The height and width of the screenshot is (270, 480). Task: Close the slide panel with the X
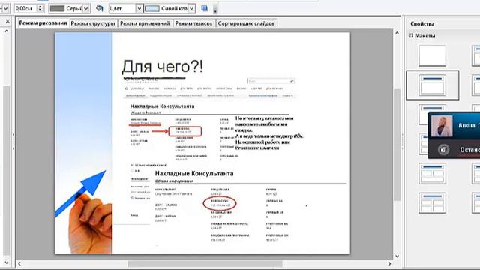click(x=7, y=21)
